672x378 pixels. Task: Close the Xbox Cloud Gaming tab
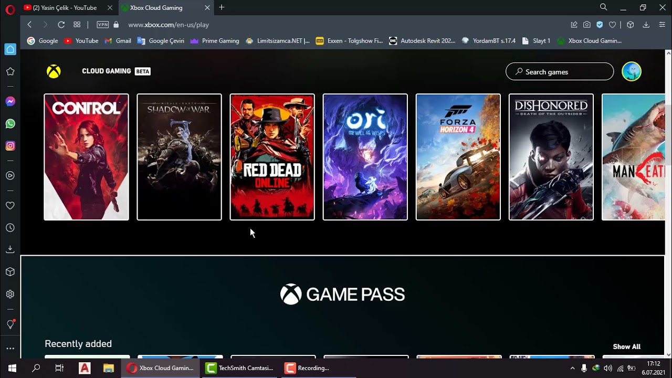pyautogui.click(x=207, y=8)
